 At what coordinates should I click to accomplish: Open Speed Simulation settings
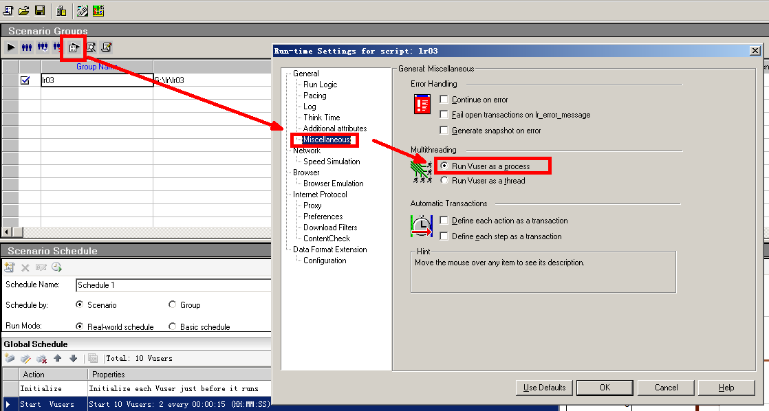click(332, 161)
